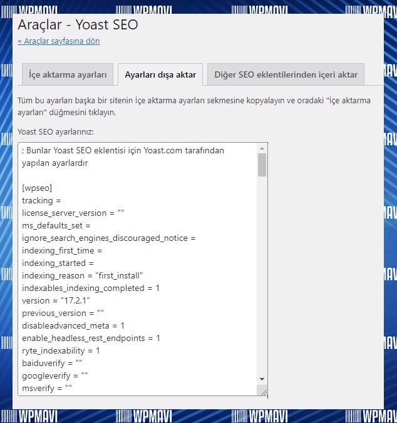Click the "; Bunlar Yoast SEO eklentisi" comment line
397x423 pixels.
tap(123, 156)
